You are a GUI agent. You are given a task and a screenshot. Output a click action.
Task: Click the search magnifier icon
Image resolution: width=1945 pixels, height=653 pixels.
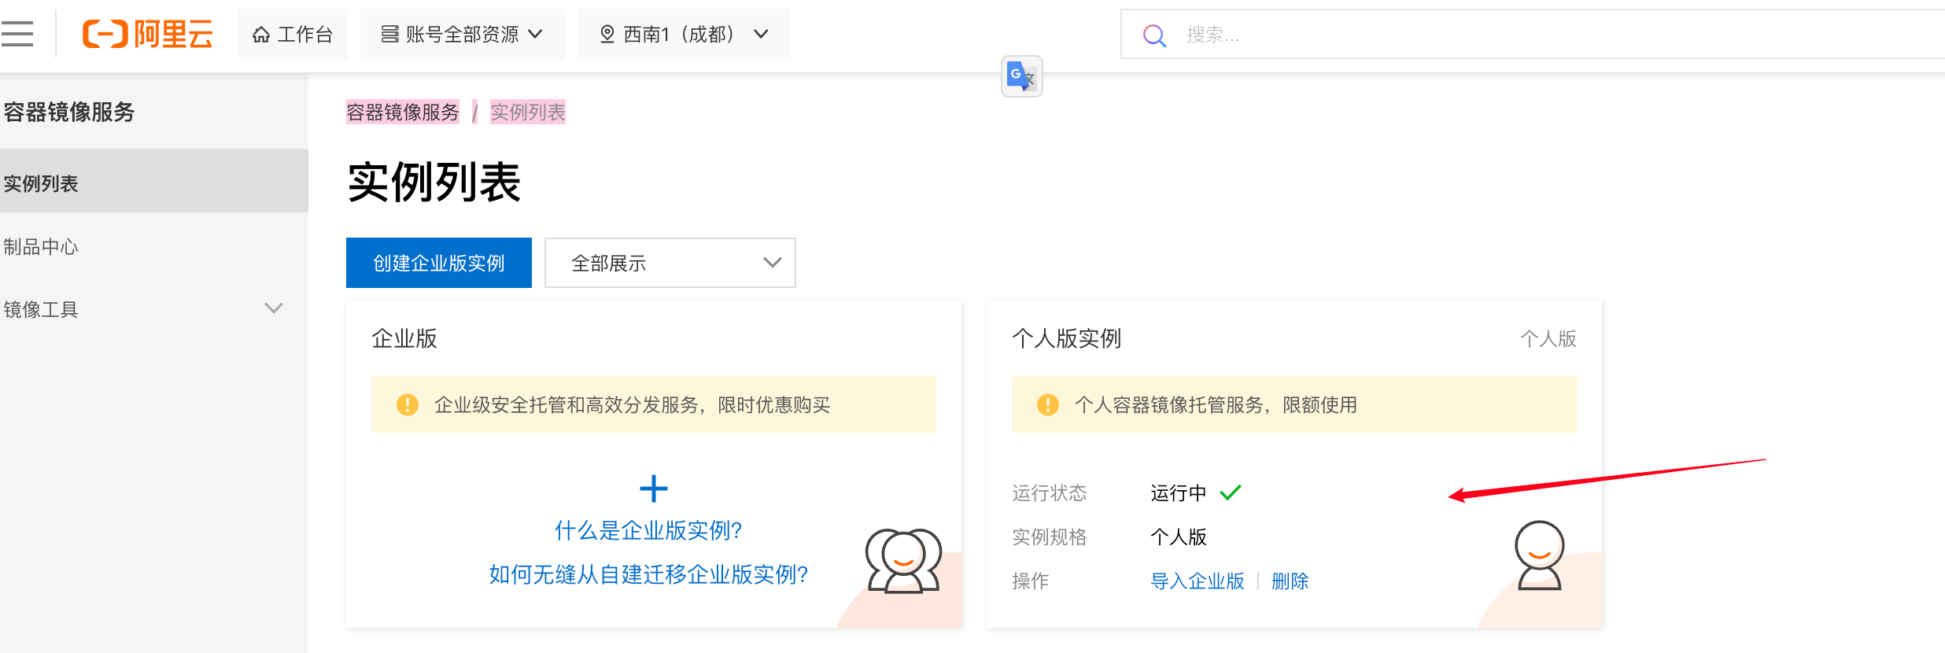tap(1154, 35)
